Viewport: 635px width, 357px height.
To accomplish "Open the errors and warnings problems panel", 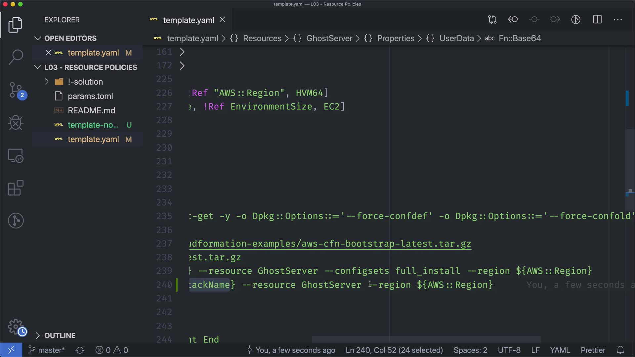I will pyautogui.click(x=112, y=350).
